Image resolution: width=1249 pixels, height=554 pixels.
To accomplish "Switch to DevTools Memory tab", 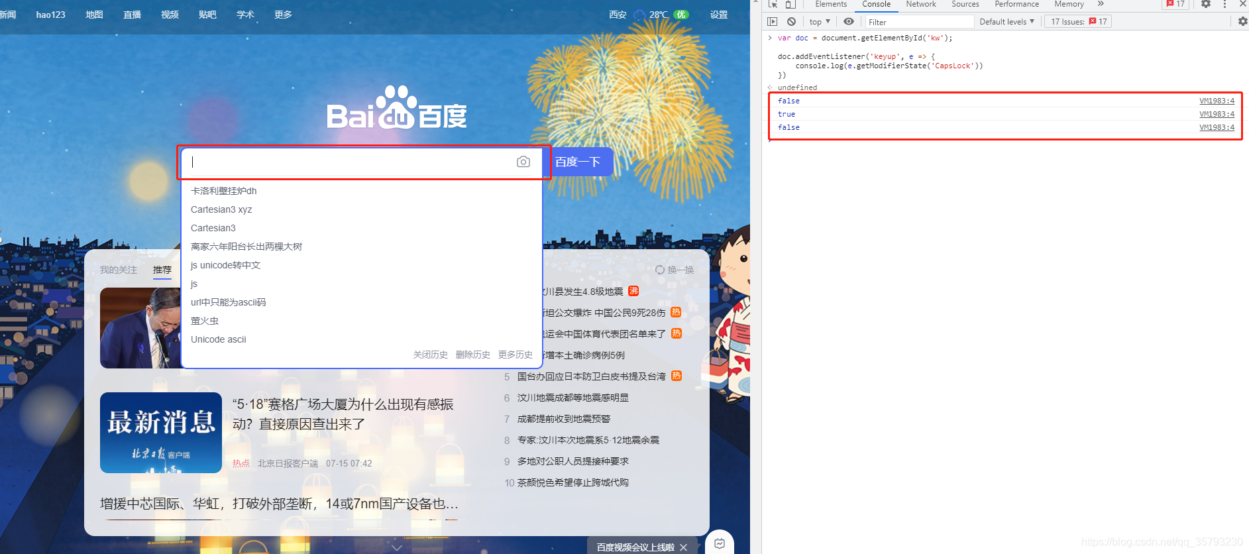I will pos(1069,4).
